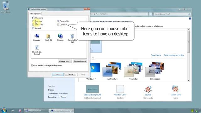Click the Restore Default button
This screenshot has width=201, height=113.
pyautogui.click(x=80, y=62)
